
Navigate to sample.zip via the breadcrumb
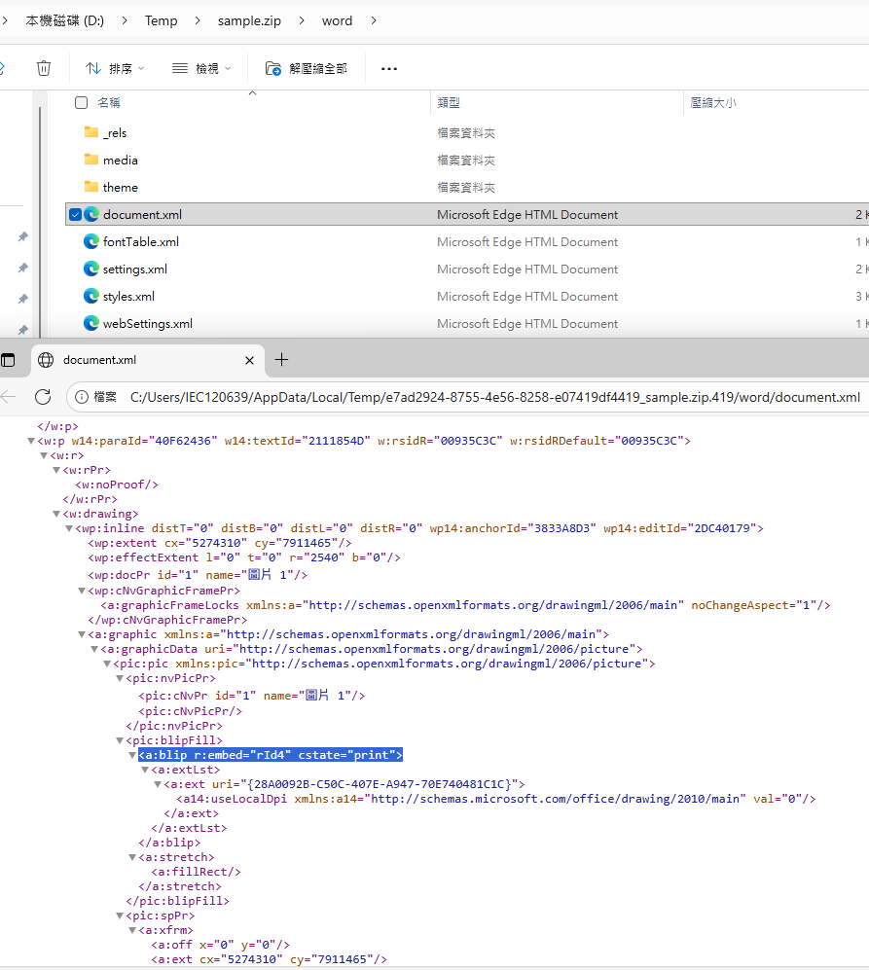[x=249, y=19]
